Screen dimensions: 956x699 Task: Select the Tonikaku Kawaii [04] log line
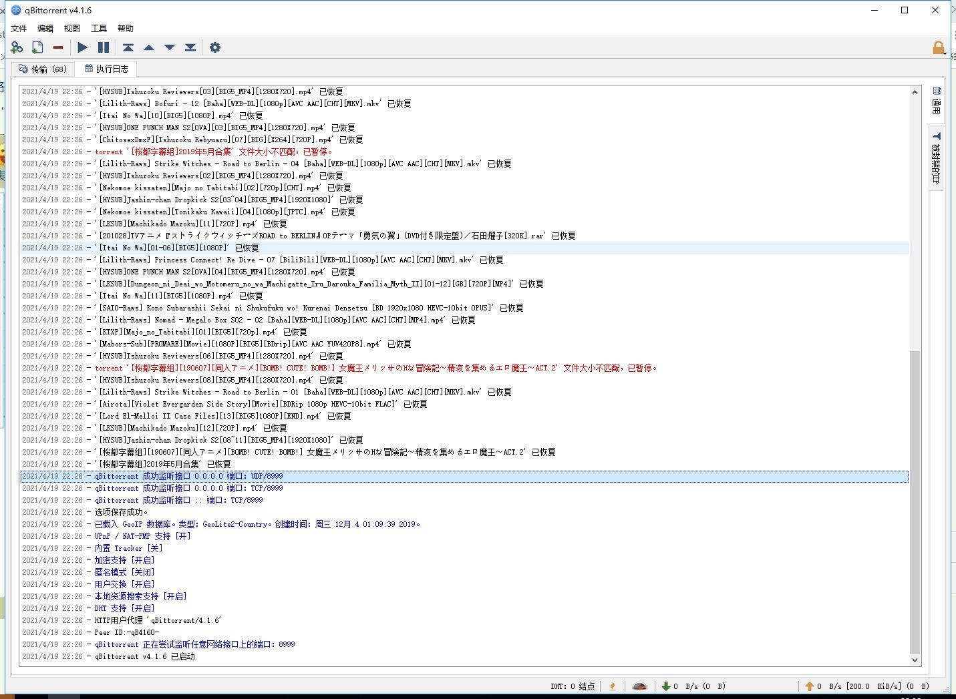(464, 212)
